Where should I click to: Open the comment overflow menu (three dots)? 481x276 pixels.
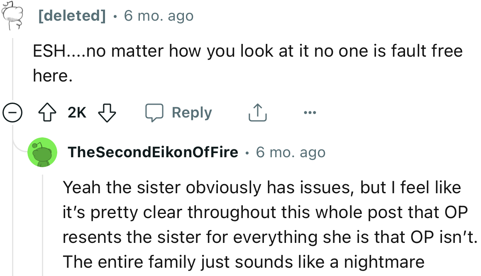(310, 112)
